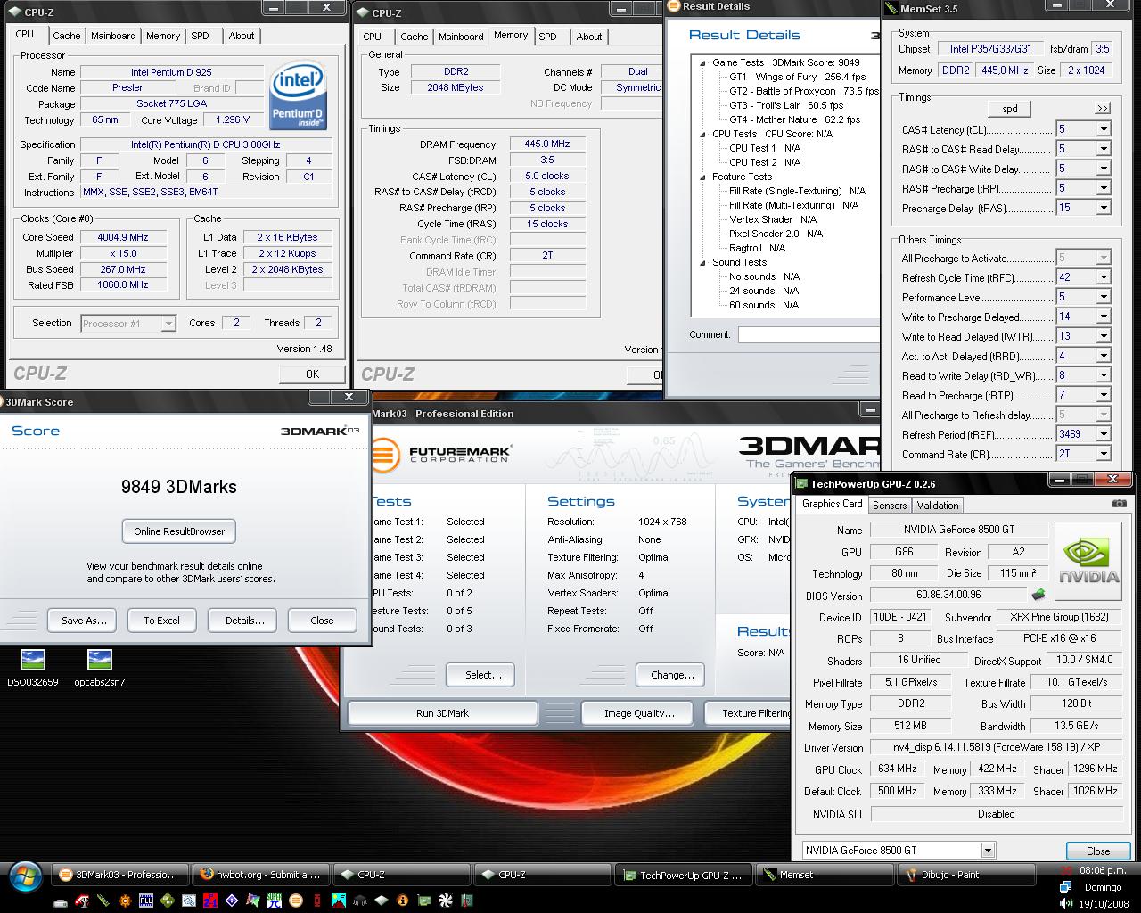The width and height of the screenshot is (1141, 913).
Task: Open the opcabs2sn7 desktop image file
Action: (100, 669)
